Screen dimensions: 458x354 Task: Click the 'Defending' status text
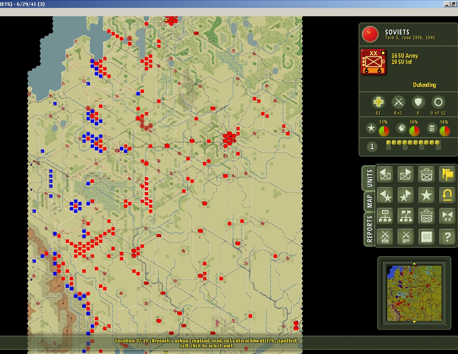pos(424,85)
